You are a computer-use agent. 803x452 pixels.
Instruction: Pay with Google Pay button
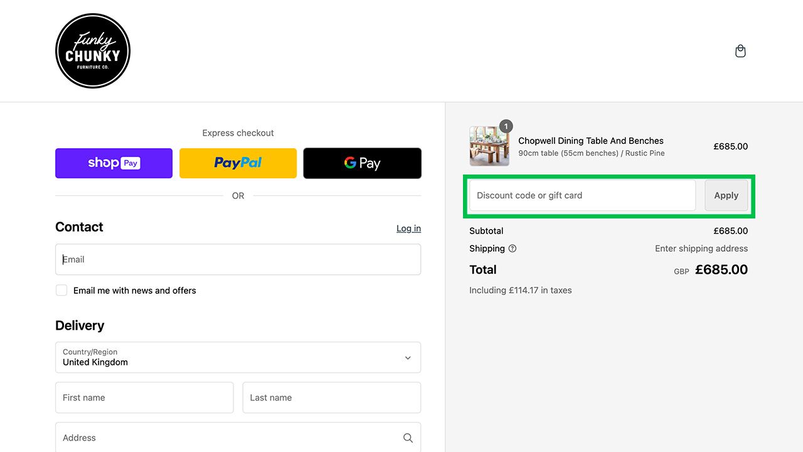[362, 163]
